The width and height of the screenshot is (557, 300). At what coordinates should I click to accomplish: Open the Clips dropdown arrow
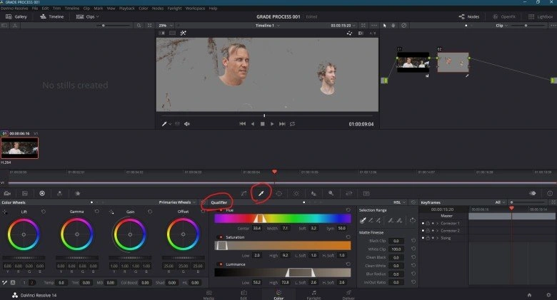pyautogui.click(x=98, y=16)
